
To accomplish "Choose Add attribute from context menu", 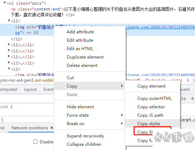I will [80, 32].
